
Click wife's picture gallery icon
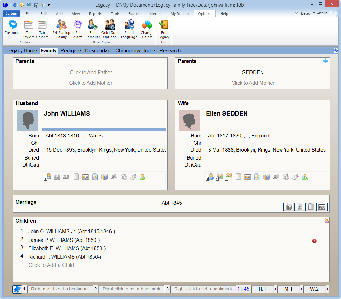click(x=248, y=177)
